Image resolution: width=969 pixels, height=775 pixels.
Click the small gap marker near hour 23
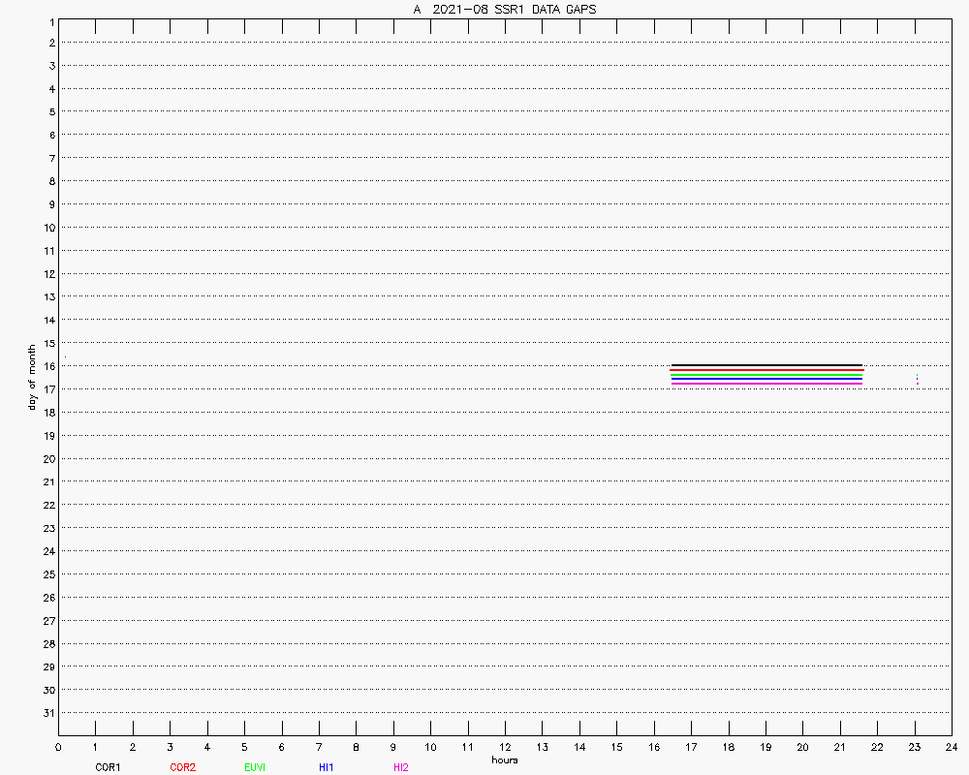point(917,379)
